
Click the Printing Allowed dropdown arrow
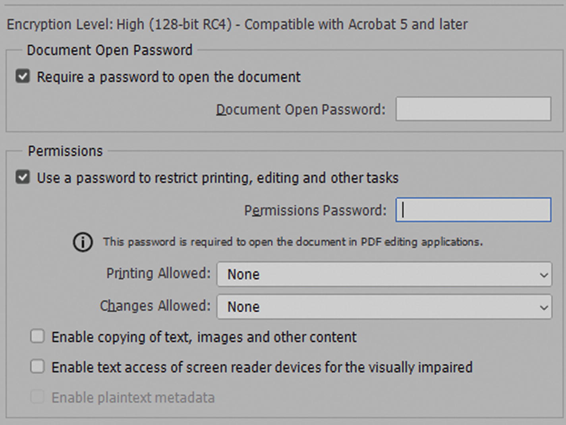pyautogui.click(x=544, y=275)
